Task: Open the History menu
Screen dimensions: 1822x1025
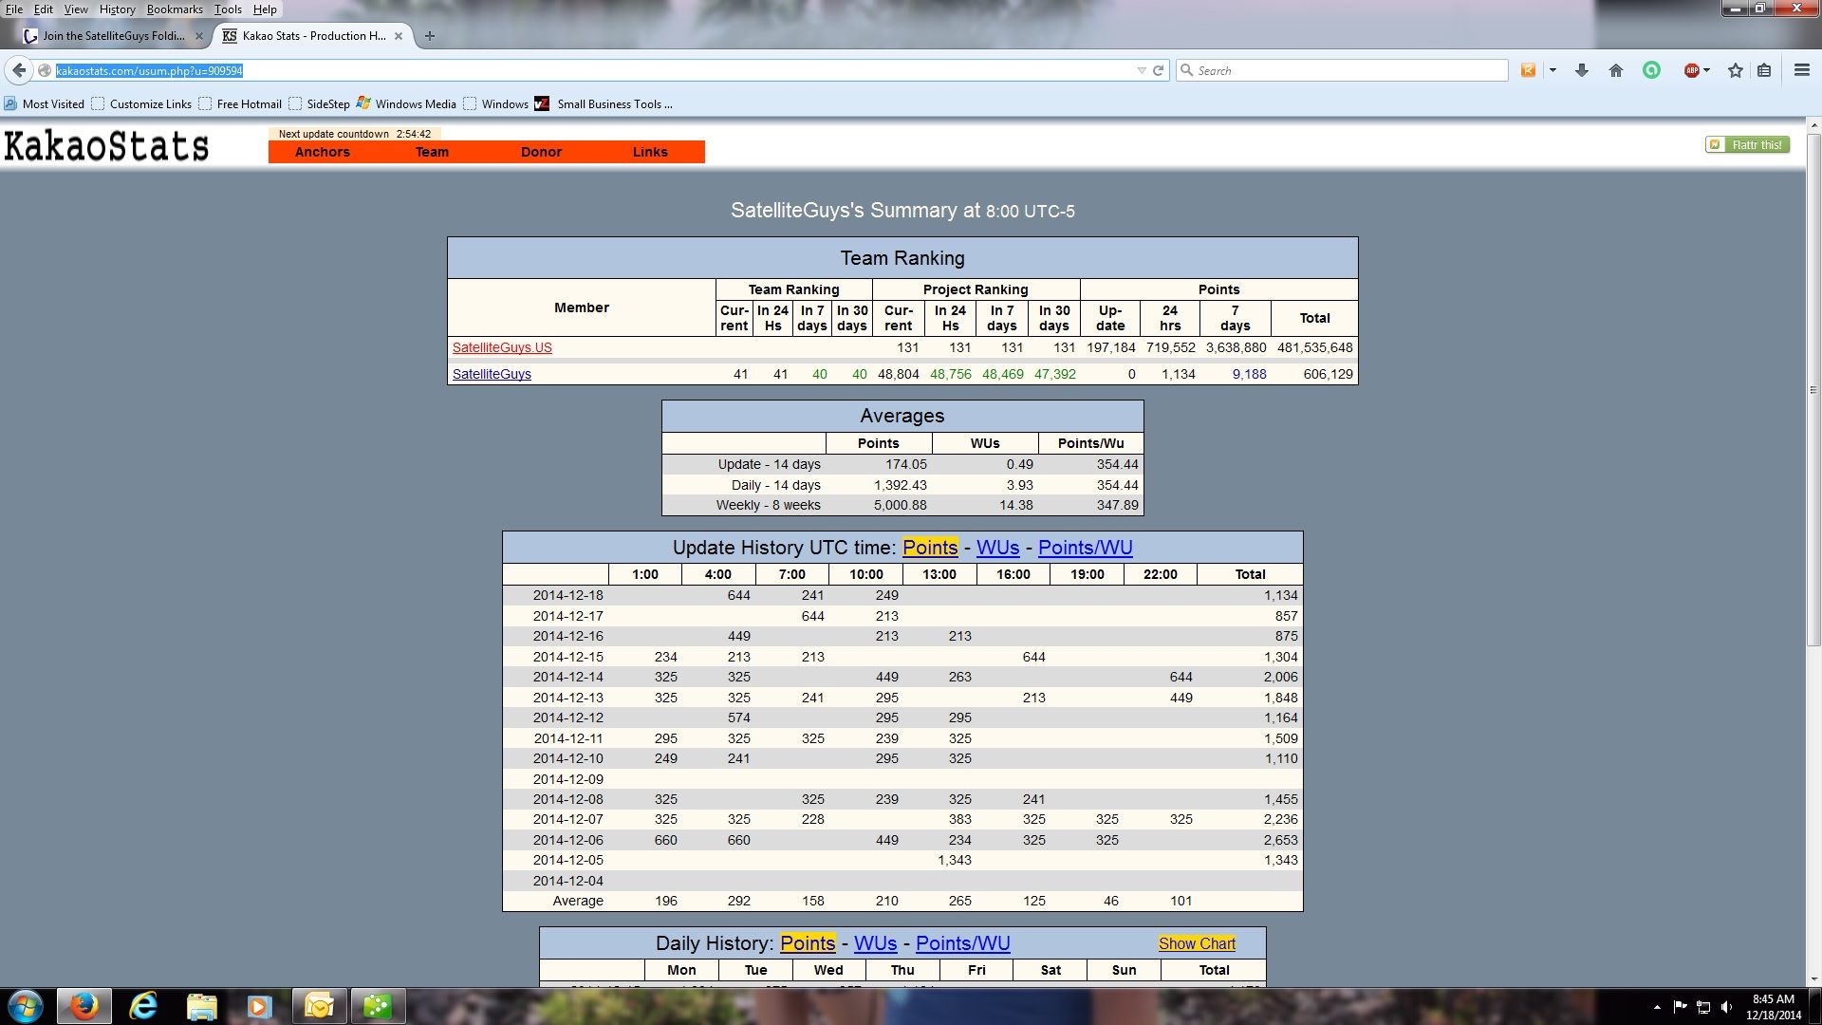Action: click(x=117, y=9)
